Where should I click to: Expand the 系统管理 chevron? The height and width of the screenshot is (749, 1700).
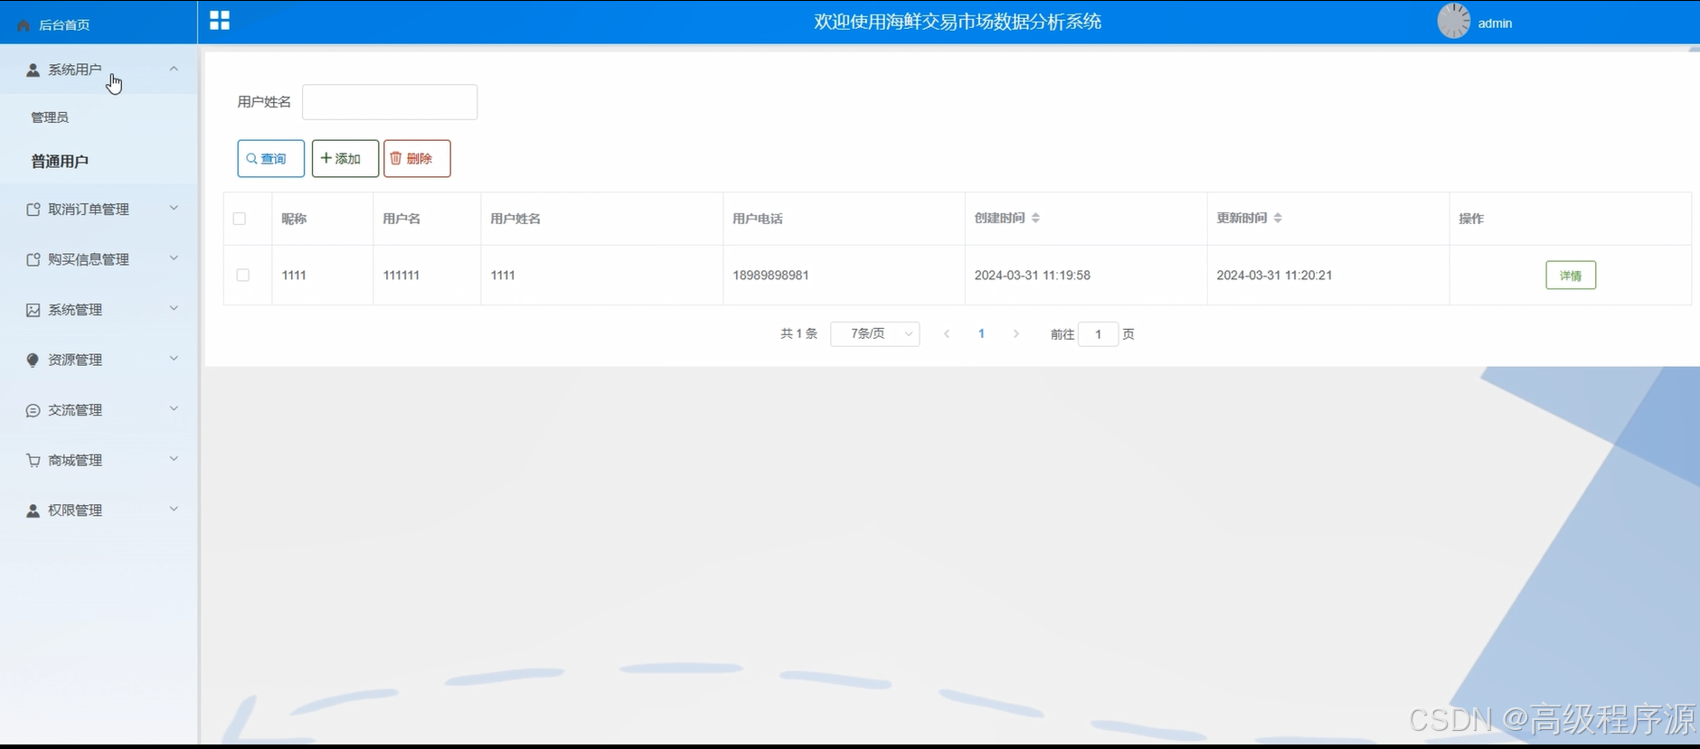[x=174, y=308]
